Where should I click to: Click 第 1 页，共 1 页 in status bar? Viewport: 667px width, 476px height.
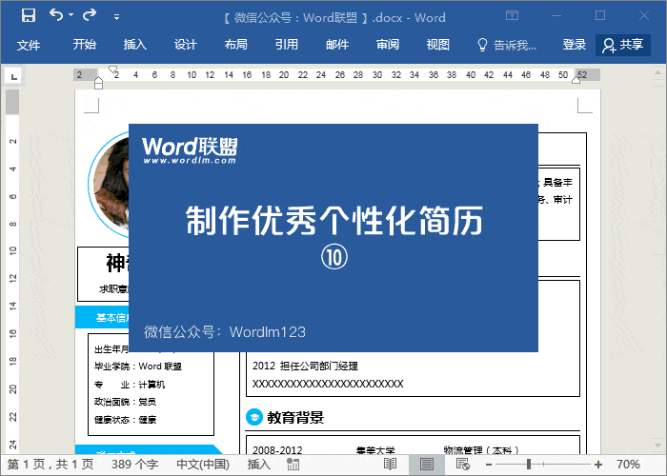51,465
